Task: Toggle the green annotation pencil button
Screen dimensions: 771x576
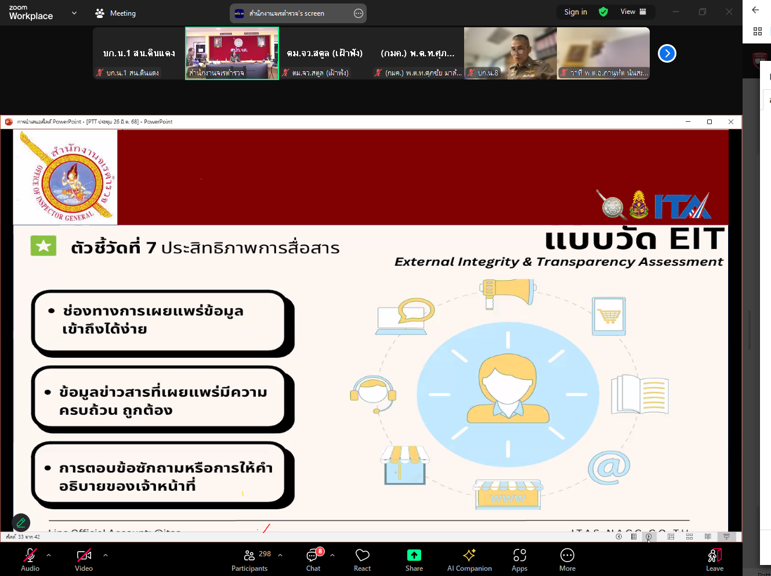Action: [x=21, y=523]
